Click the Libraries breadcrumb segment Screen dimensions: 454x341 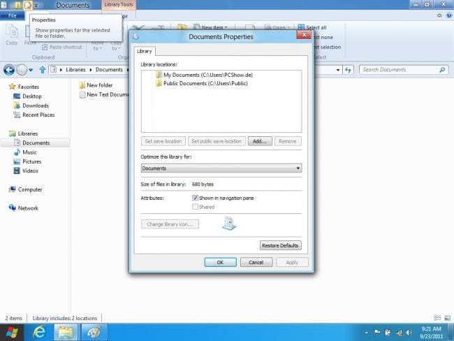(75, 70)
